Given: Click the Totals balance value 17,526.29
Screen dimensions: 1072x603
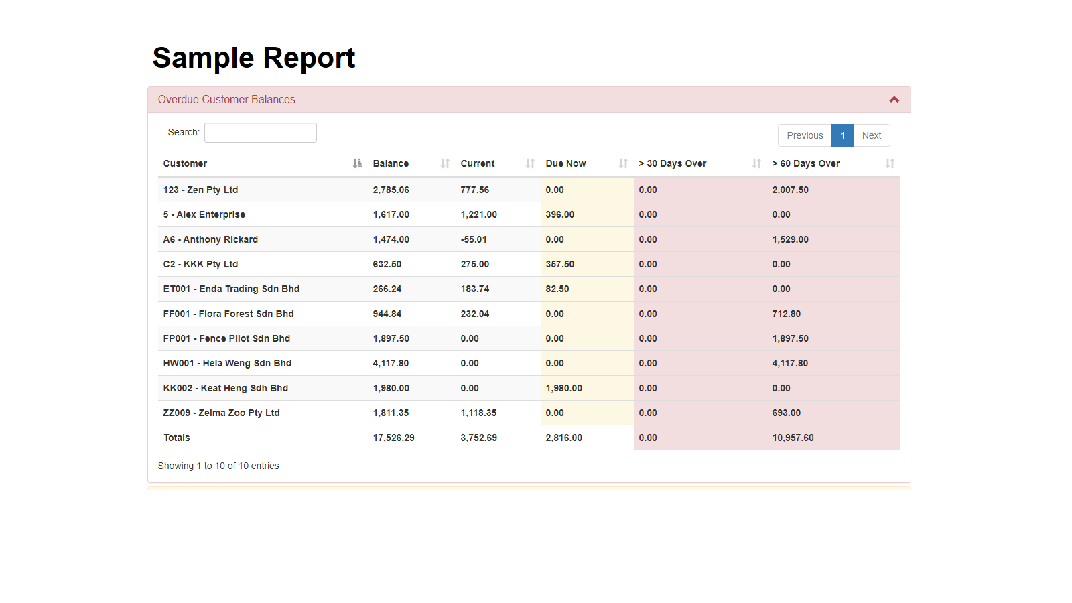Looking at the screenshot, I should 393,438.
